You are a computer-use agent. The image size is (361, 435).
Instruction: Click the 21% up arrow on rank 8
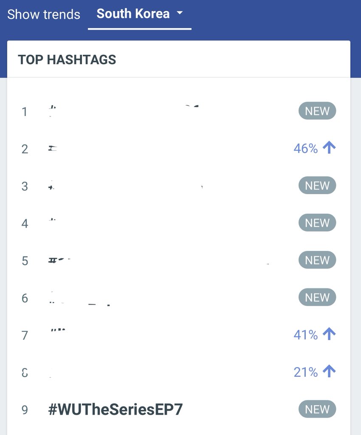(x=329, y=371)
